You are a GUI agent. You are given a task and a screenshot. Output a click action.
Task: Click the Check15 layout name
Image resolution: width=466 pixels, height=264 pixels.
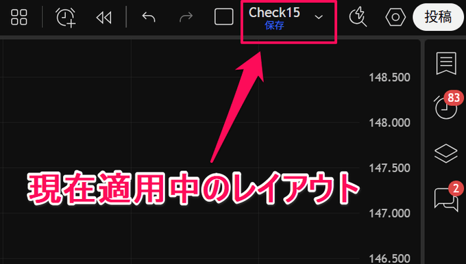(274, 12)
